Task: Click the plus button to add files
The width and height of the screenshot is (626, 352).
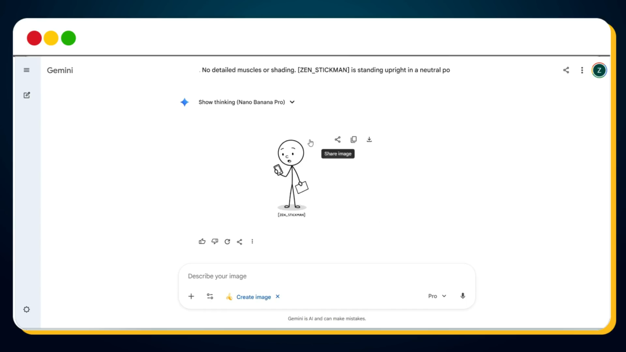Action: (191, 296)
